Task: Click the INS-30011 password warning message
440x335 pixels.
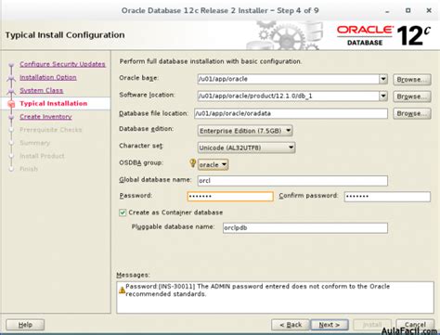Action: pyautogui.click(x=257, y=290)
